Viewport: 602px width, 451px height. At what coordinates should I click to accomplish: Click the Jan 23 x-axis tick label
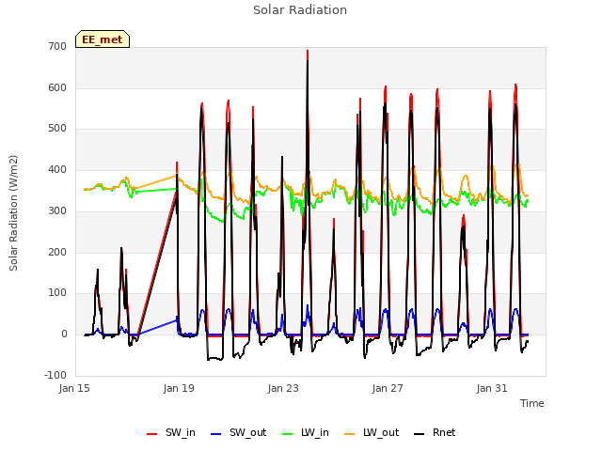(283, 388)
